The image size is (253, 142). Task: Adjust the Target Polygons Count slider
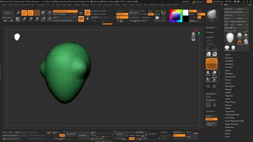[141, 21]
